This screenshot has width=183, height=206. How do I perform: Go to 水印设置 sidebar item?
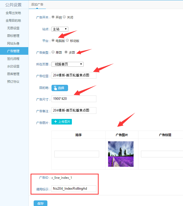tap(13, 66)
